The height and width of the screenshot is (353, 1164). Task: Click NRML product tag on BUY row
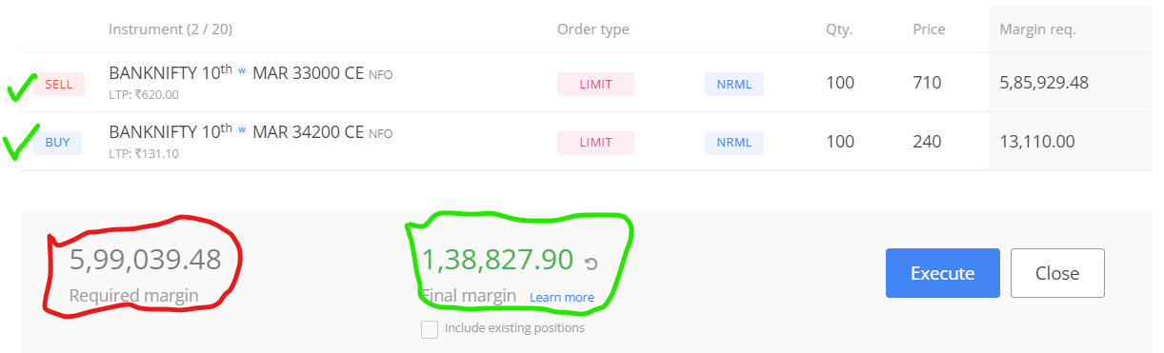pyautogui.click(x=734, y=143)
